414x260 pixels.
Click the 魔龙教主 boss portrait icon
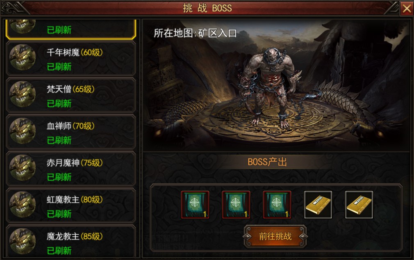[x=23, y=241]
